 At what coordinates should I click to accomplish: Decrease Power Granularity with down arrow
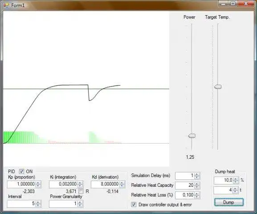coord(80,205)
